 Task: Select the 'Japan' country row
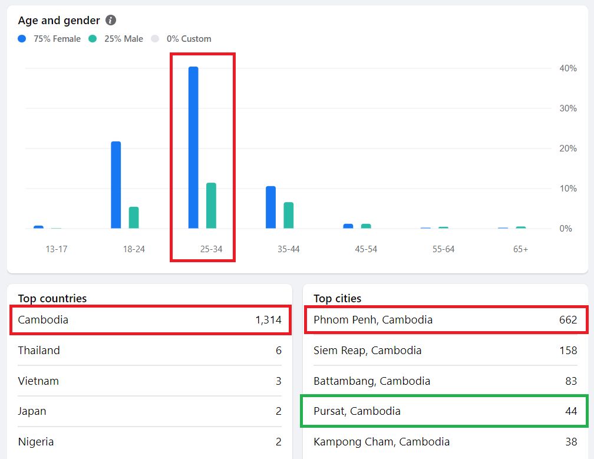[x=150, y=411]
